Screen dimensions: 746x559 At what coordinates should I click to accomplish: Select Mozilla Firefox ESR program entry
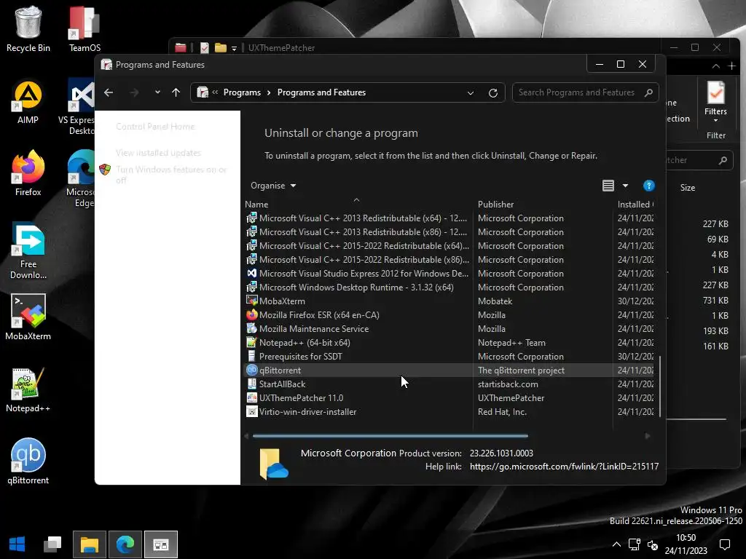click(449, 314)
